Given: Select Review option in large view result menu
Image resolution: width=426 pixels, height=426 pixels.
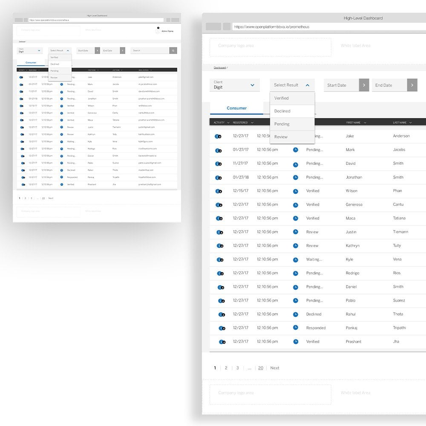Looking at the screenshot, I should tap(281, 137).
